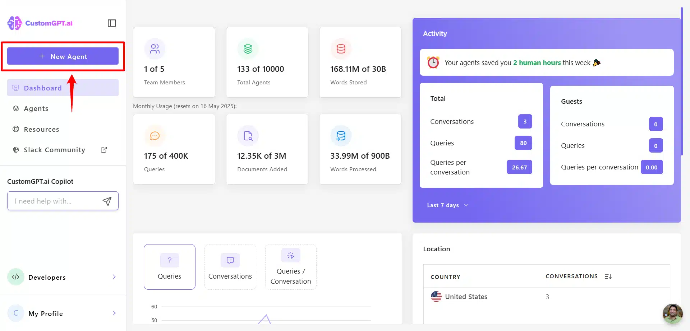The image size is (690, 331).
Task: Click the Documents Added file search icon
Action: click(x=248, y=136)
